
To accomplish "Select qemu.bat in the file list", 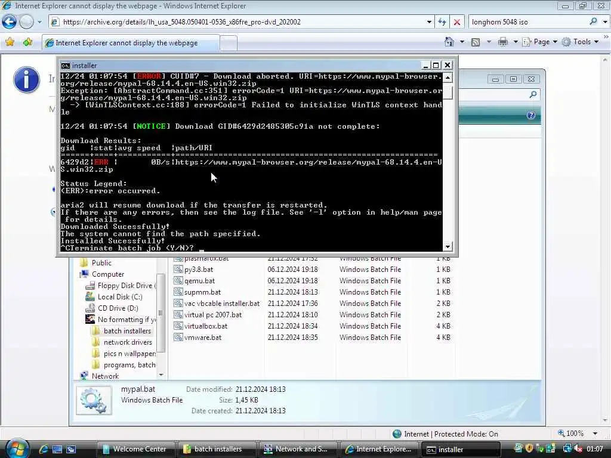I will click(199, 280).
